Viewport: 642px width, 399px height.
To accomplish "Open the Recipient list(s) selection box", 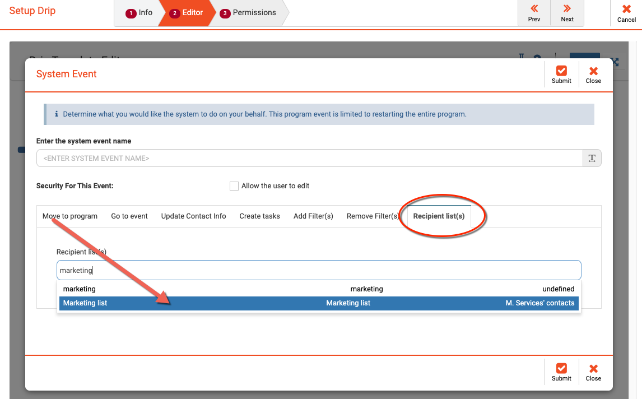I will click(x=319, y=270).
